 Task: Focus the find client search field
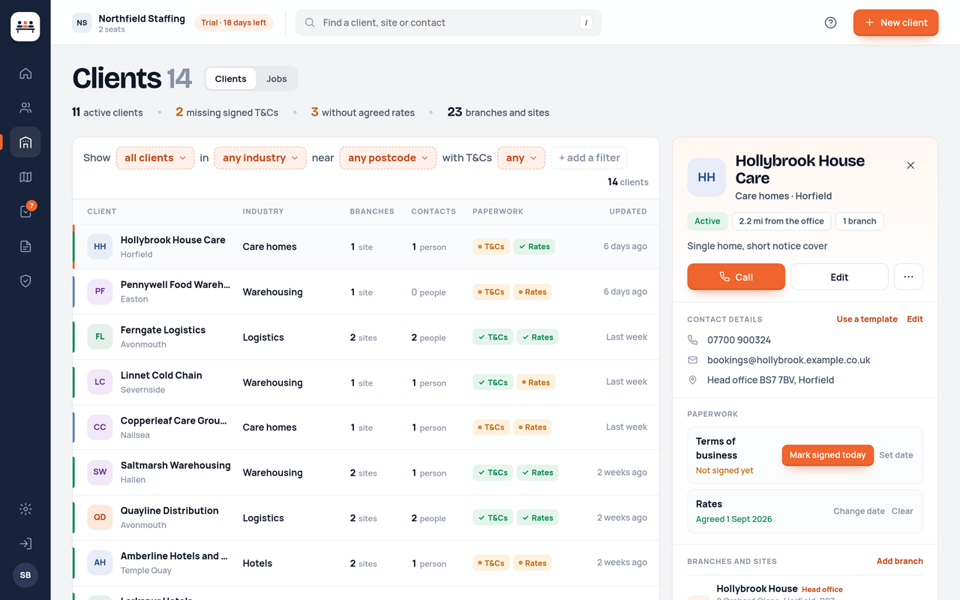click(448, 22)
